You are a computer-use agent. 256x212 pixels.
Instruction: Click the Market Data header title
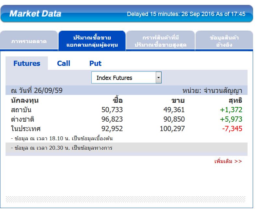click(35, 14)
